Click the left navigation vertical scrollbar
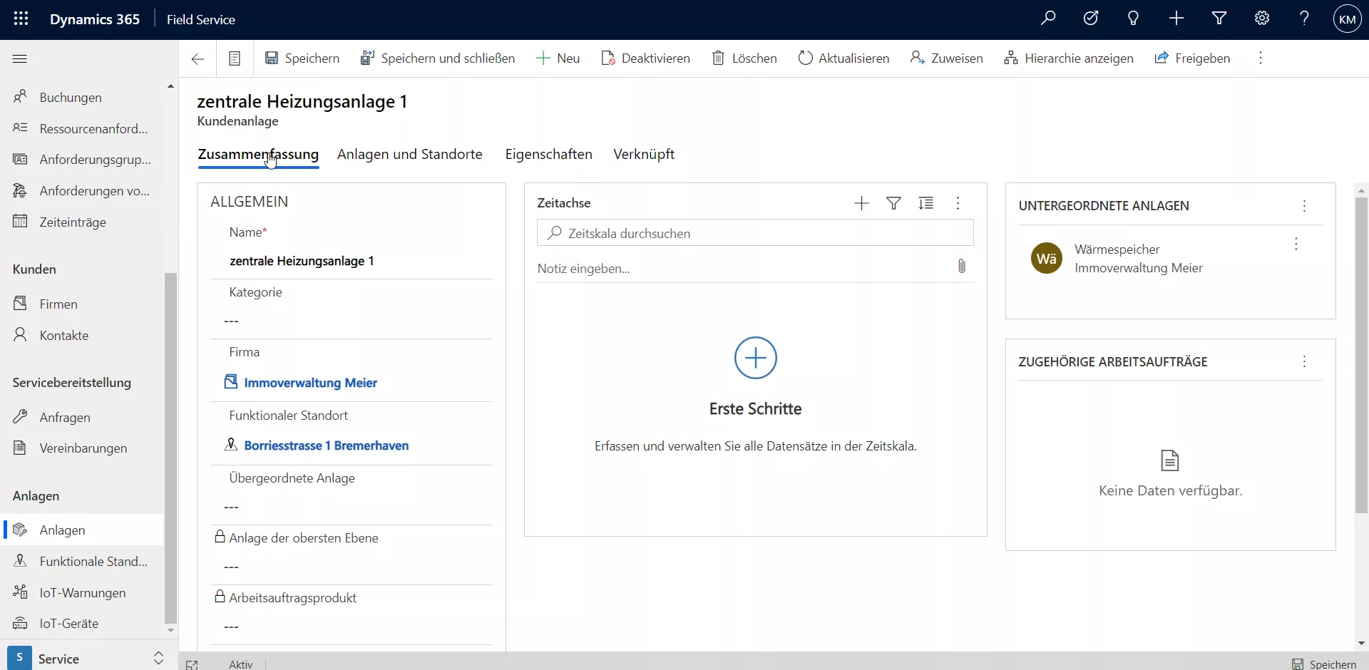This screenshot has width=1369, height=670. click(170, 449)
